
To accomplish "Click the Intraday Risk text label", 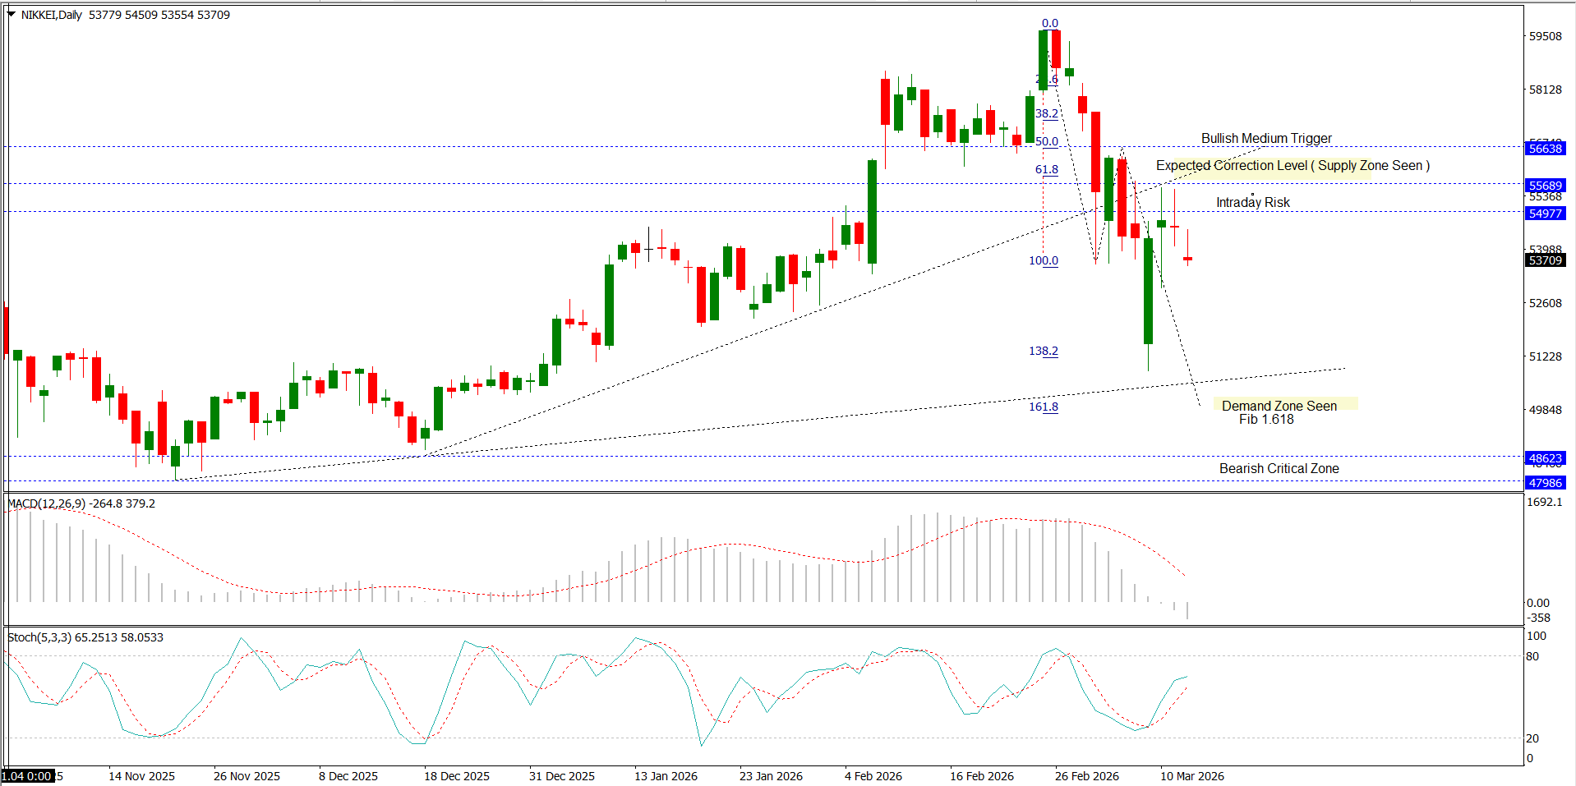I will [x=1252, y=203].
